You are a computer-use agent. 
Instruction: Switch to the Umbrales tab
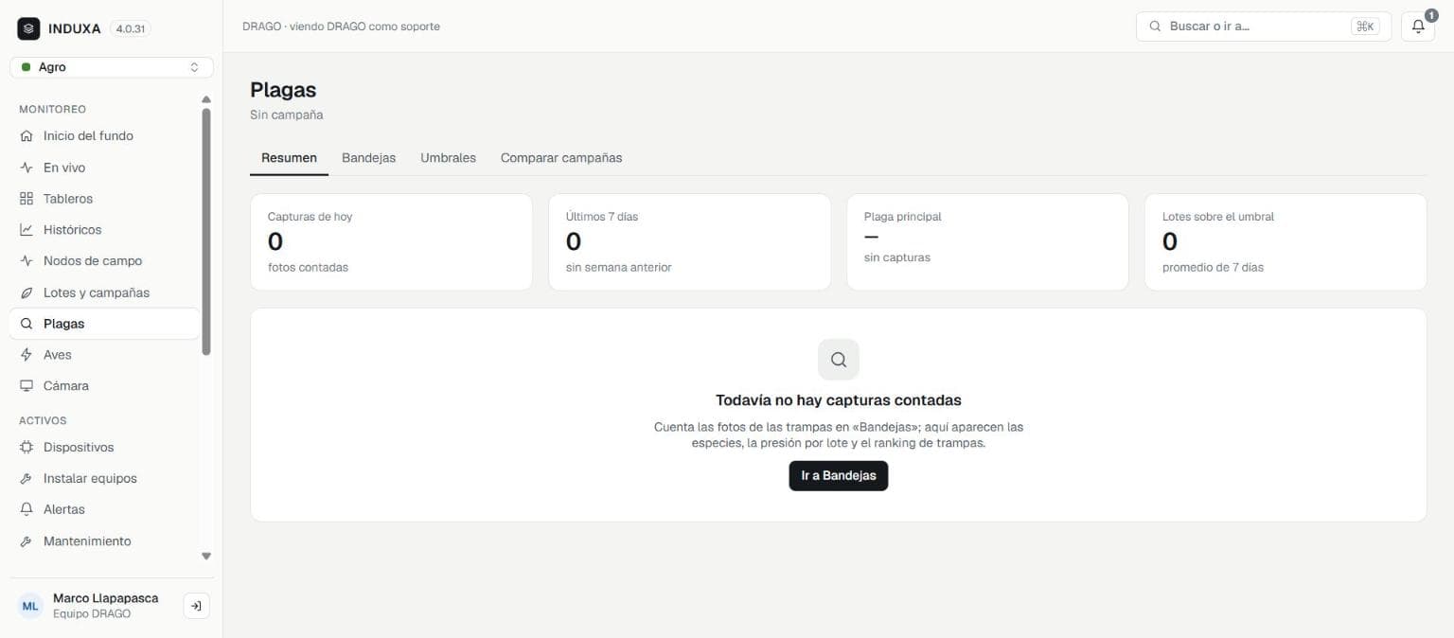click(x=448, y=158)
